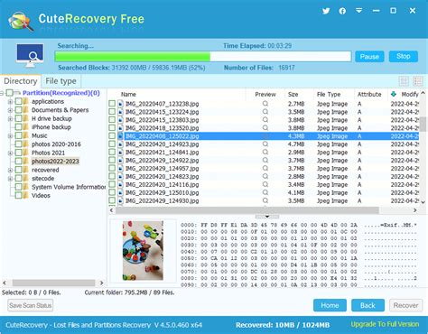The height and width of the screenshot is (334, 428).
Task: Preview magnifier for IMG_20220429_124922.jpg
Action: coord(265,160)
